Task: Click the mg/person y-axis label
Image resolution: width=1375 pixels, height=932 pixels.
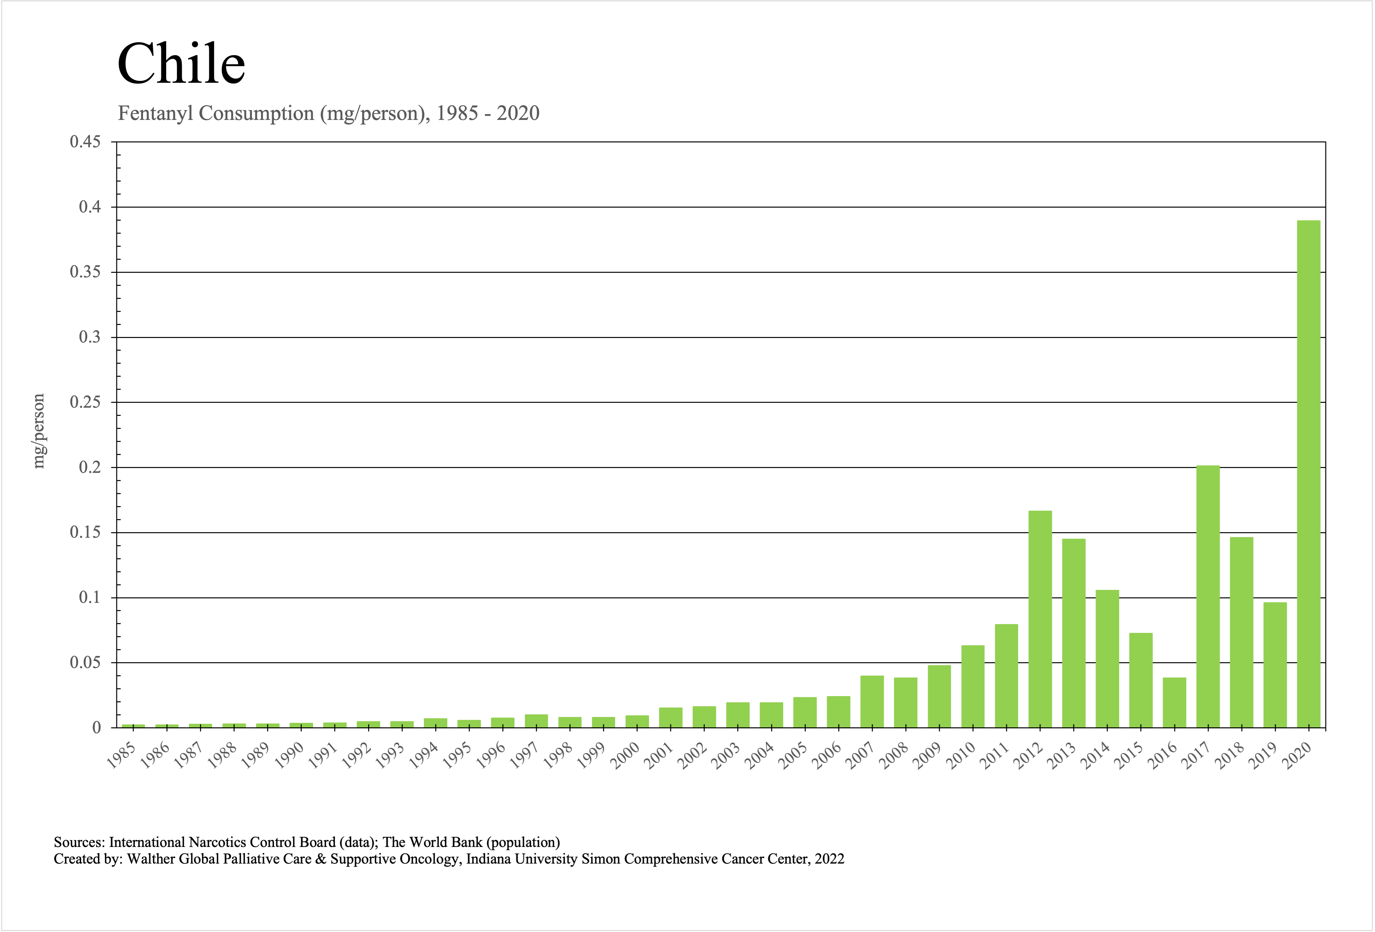Action: [x=38, y=431]
